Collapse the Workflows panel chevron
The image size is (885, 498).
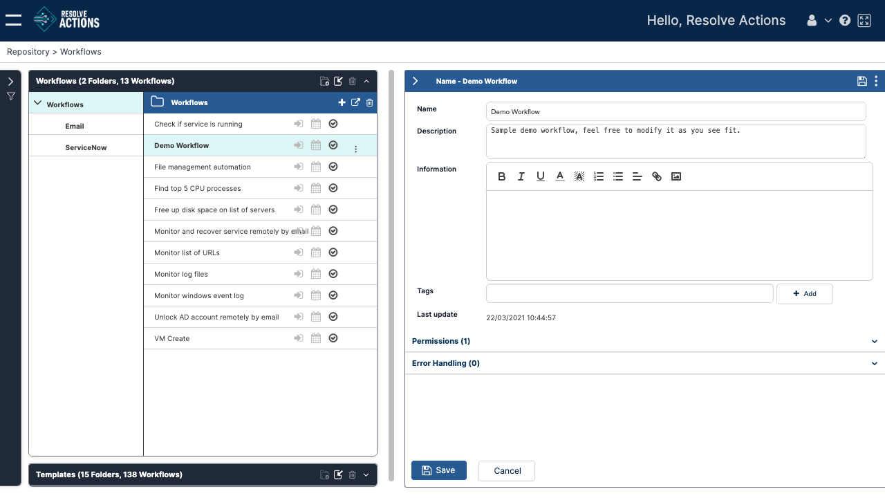coord(366,81)
